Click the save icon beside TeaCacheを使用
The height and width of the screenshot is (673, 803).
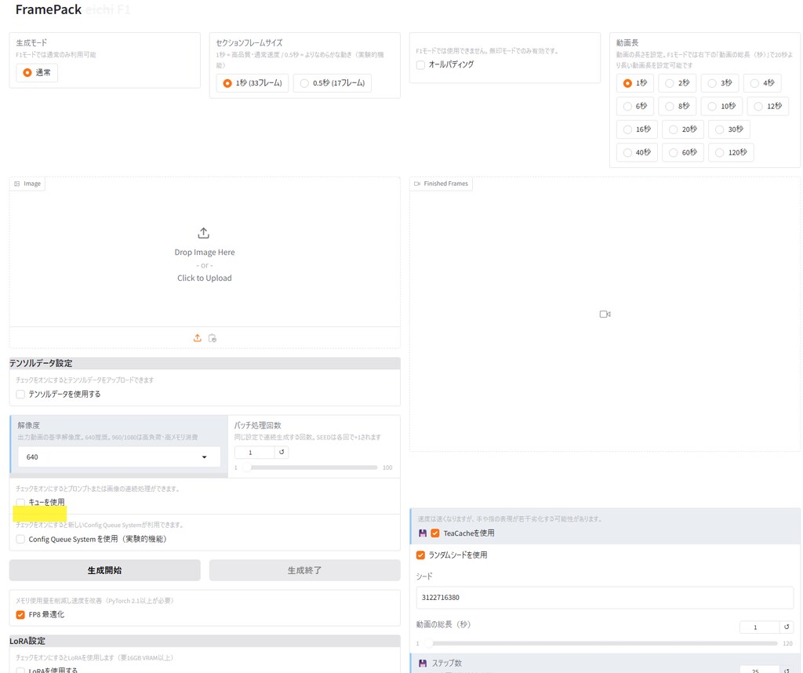423,533
